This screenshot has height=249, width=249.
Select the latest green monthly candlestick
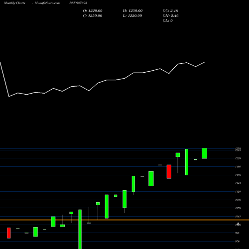click(x=204, y=153)
